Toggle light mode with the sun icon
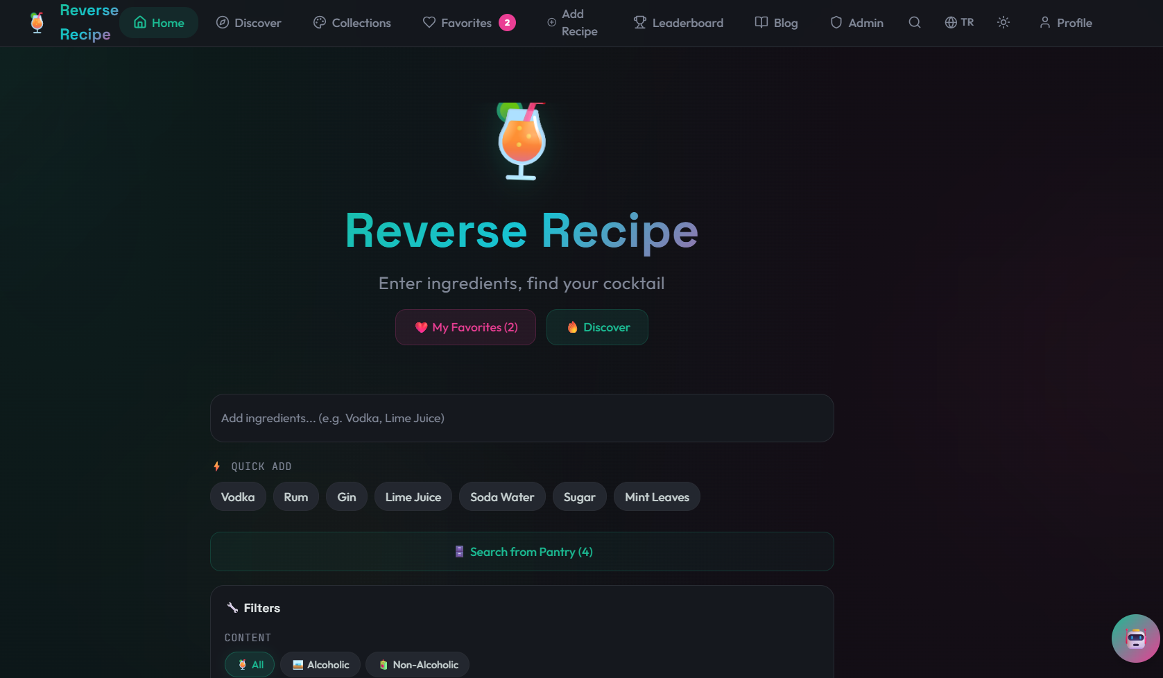This screenshot has width=1163, height=678. [x=1003, y=22]
